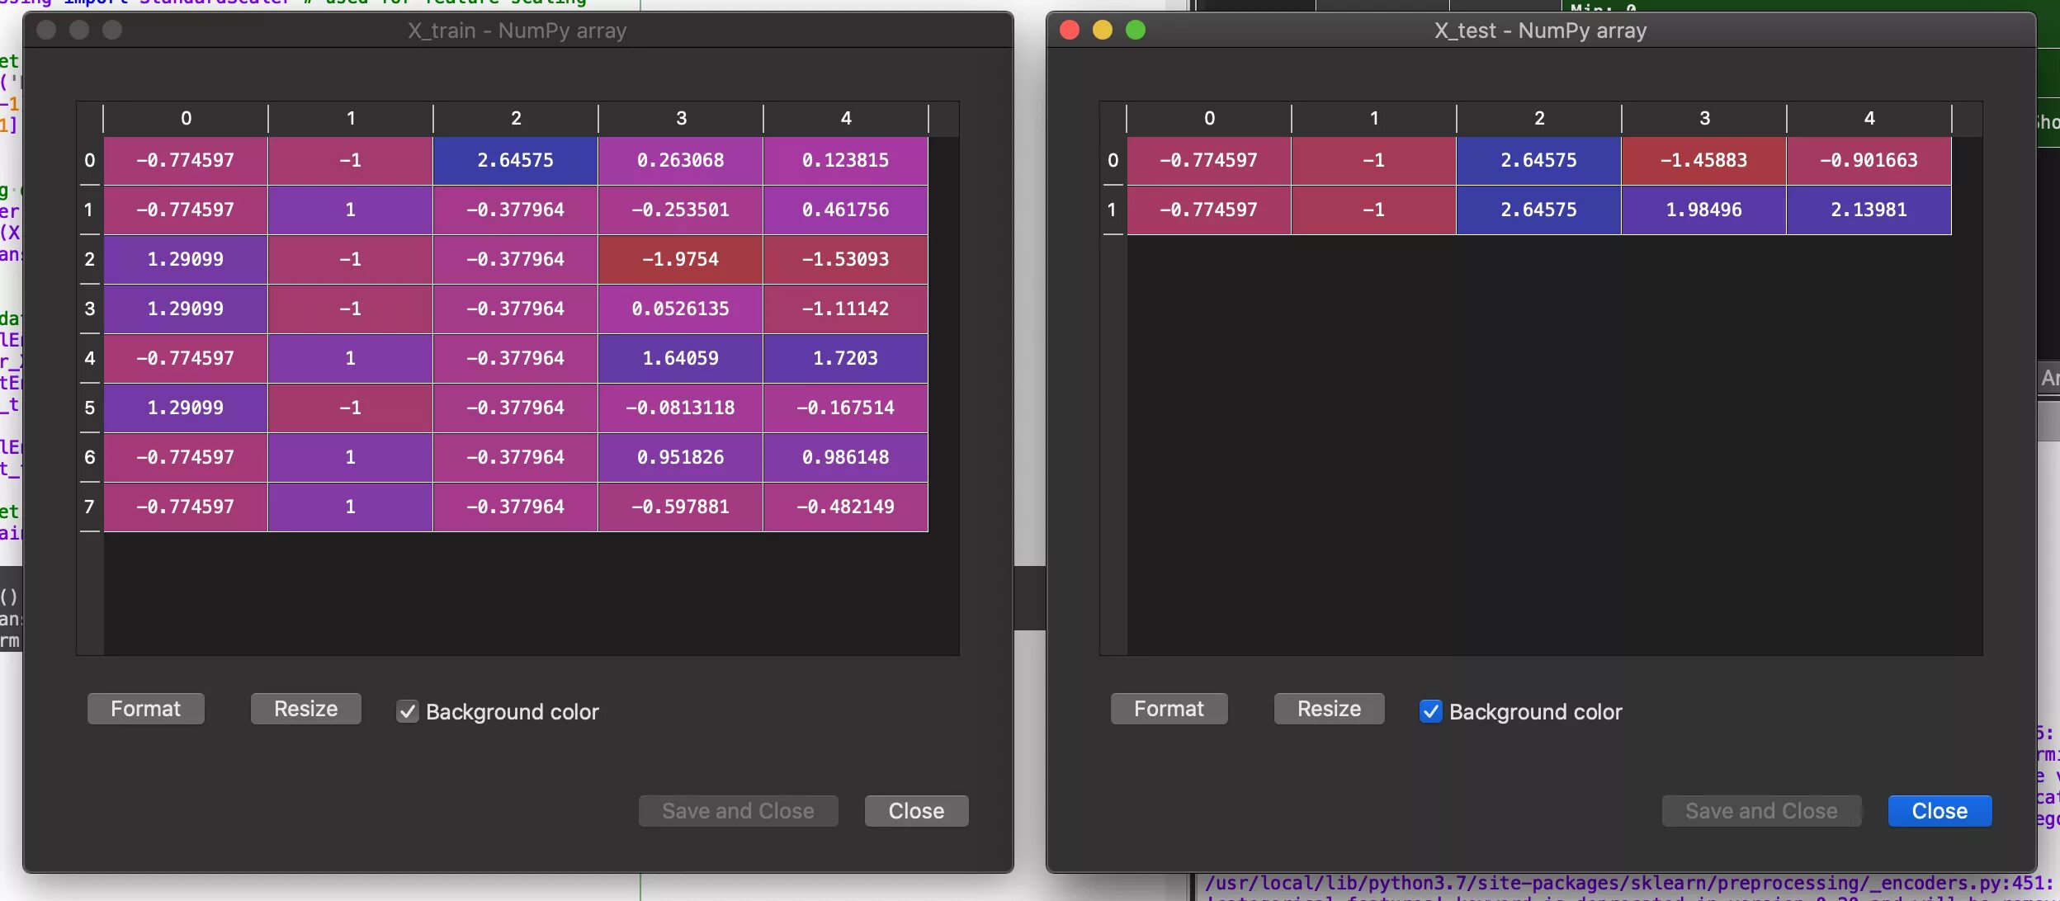This screenshot has height=901, width=2060.
Task: Select row header 1 in X_test table
Action: [x=1113, y=210]
